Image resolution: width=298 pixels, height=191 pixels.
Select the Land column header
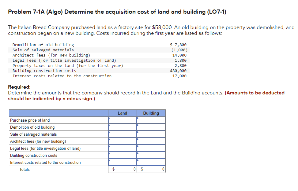(122, 113)
